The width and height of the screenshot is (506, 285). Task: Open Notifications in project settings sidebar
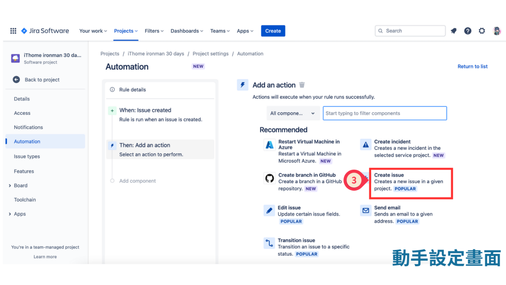pos(28,127)
